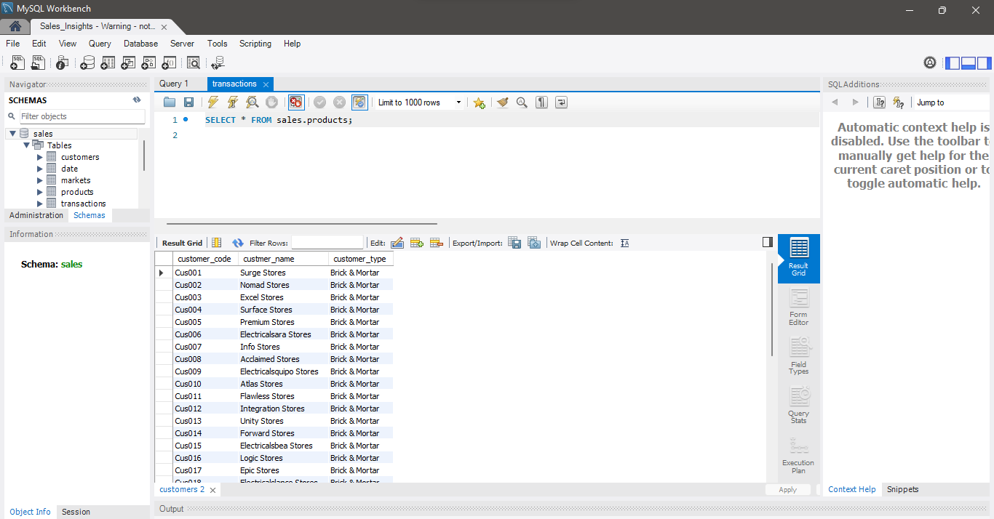Expand the date table node
The image size is (994, 519).
coord(40,169)
